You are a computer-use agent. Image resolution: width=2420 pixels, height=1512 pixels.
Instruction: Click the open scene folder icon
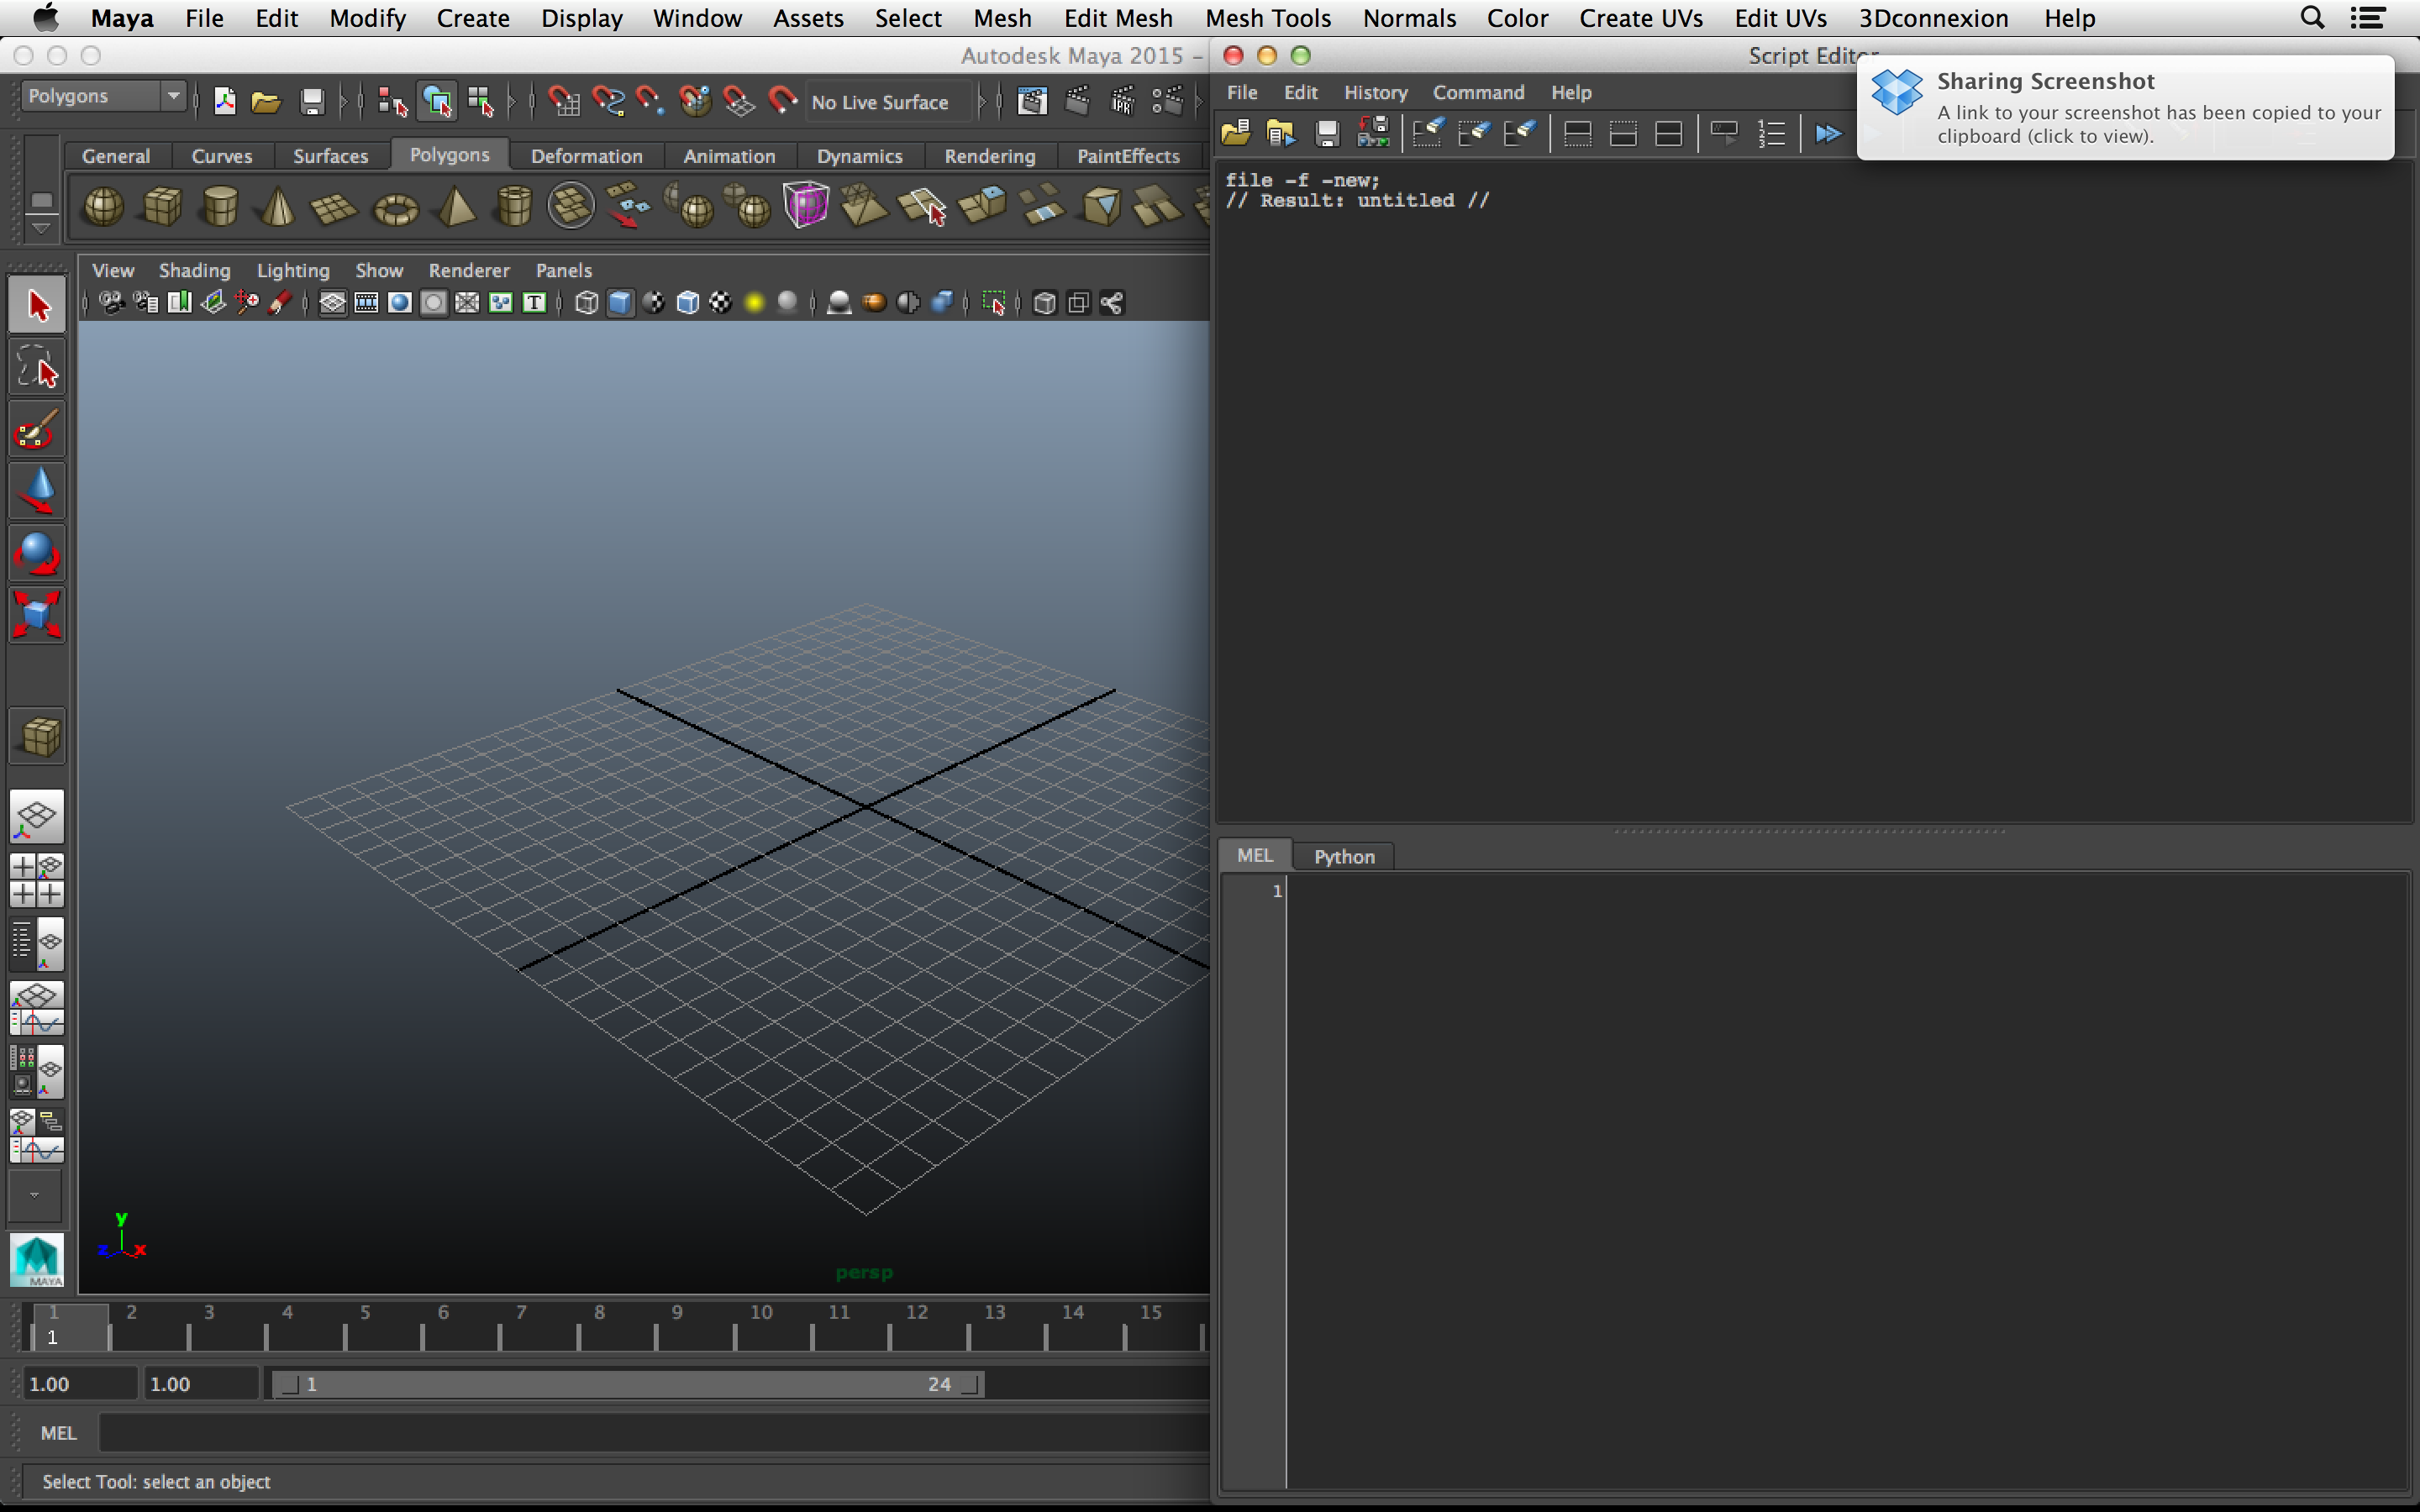[266, 101]
